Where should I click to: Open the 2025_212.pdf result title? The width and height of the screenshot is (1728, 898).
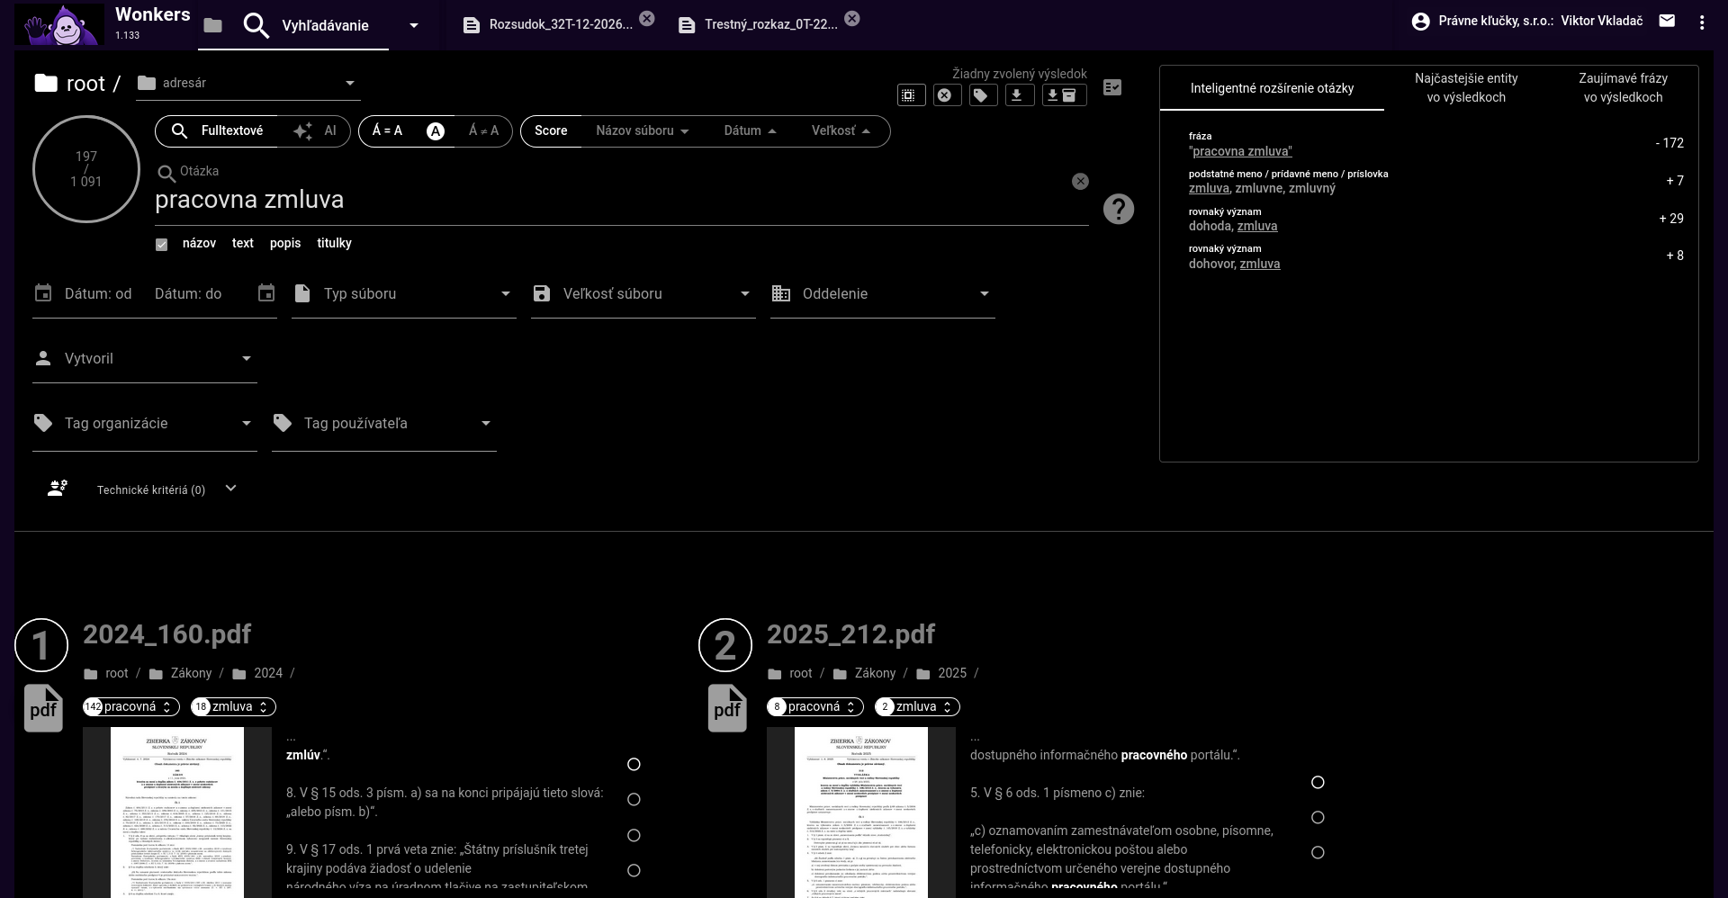click(x=850, y=634)
